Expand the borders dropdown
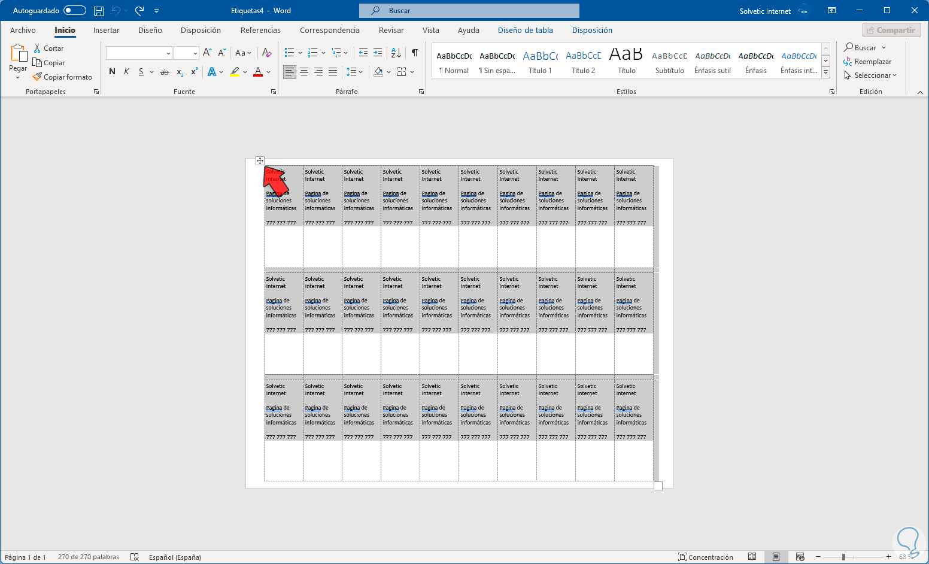 click(x=412, y=72)
